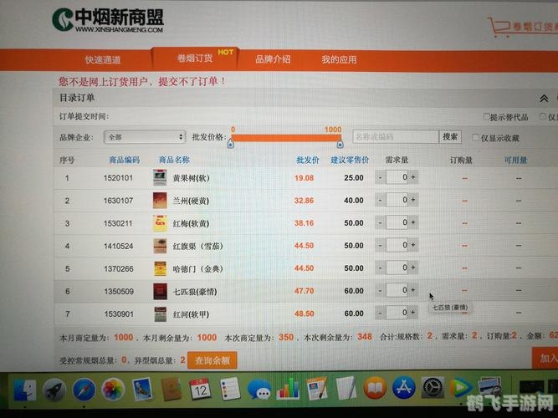The image size is (558, 418).
Task: Collapse the 目录订单 panel with double chevron
Action: (544, 99)
